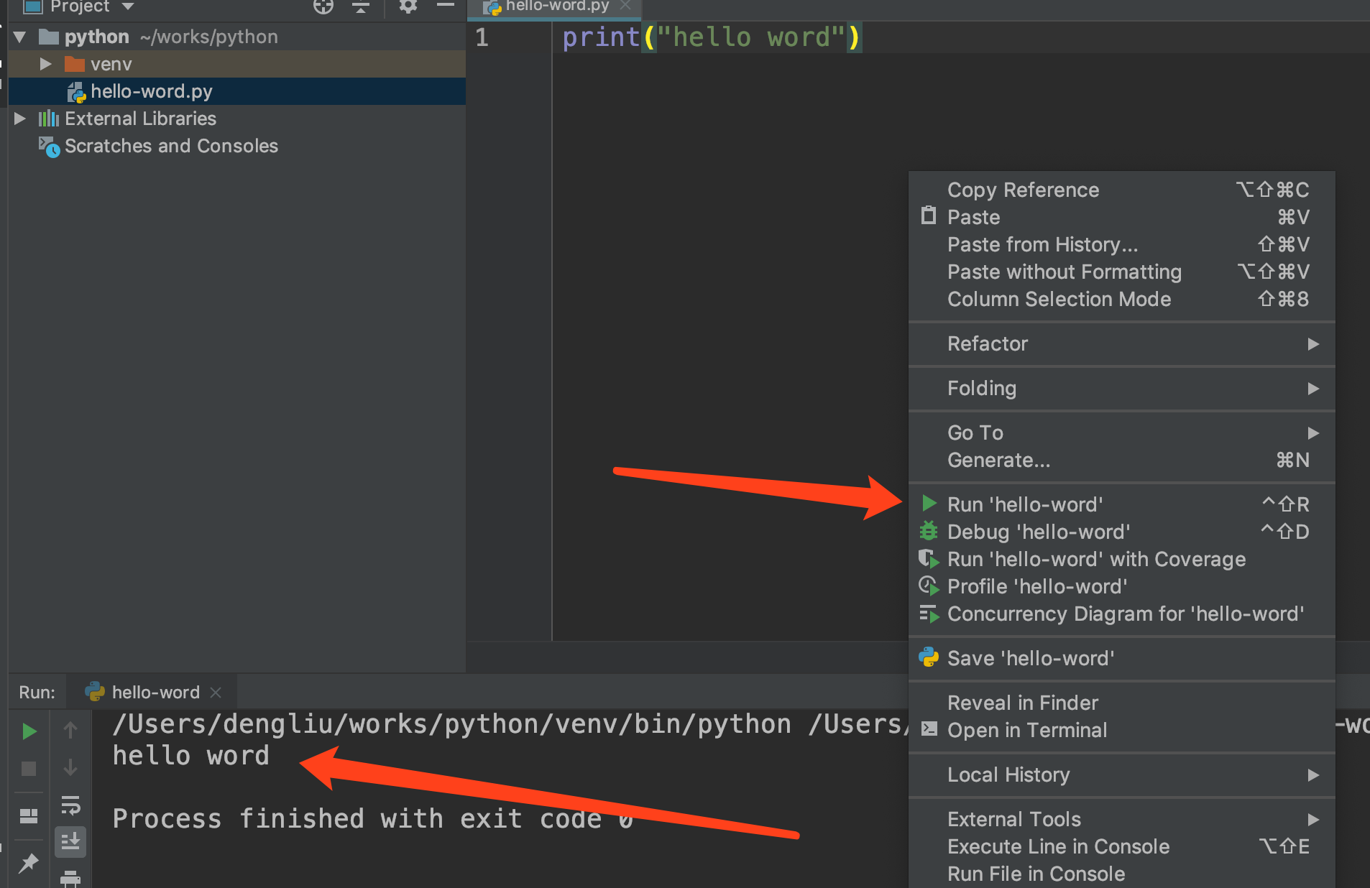
Task: Open the Local History submenu
Action: tap(1008, 774)
